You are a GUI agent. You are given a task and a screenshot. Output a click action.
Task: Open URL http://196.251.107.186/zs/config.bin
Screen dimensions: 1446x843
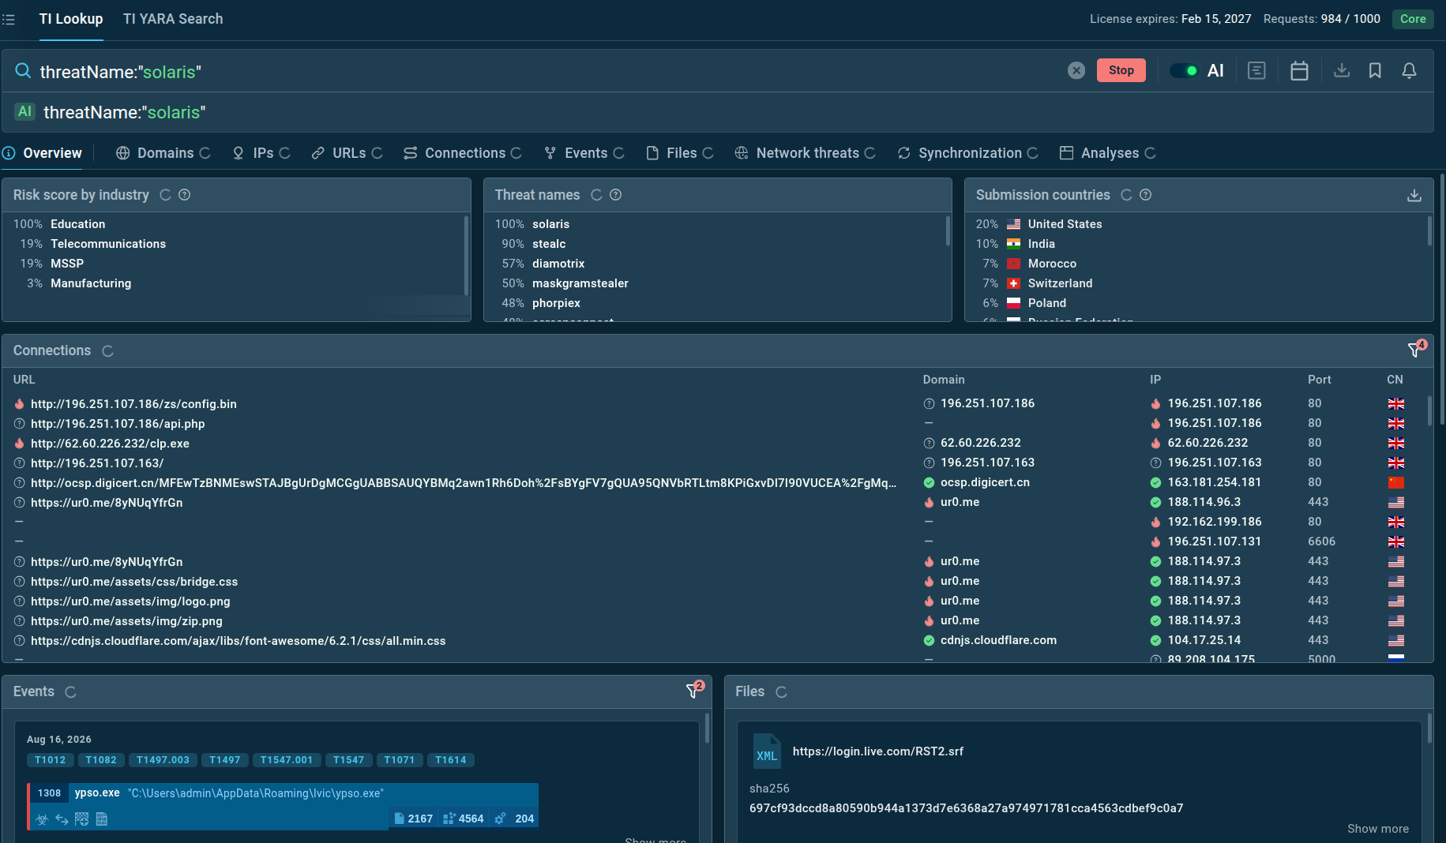click(133, 404)
